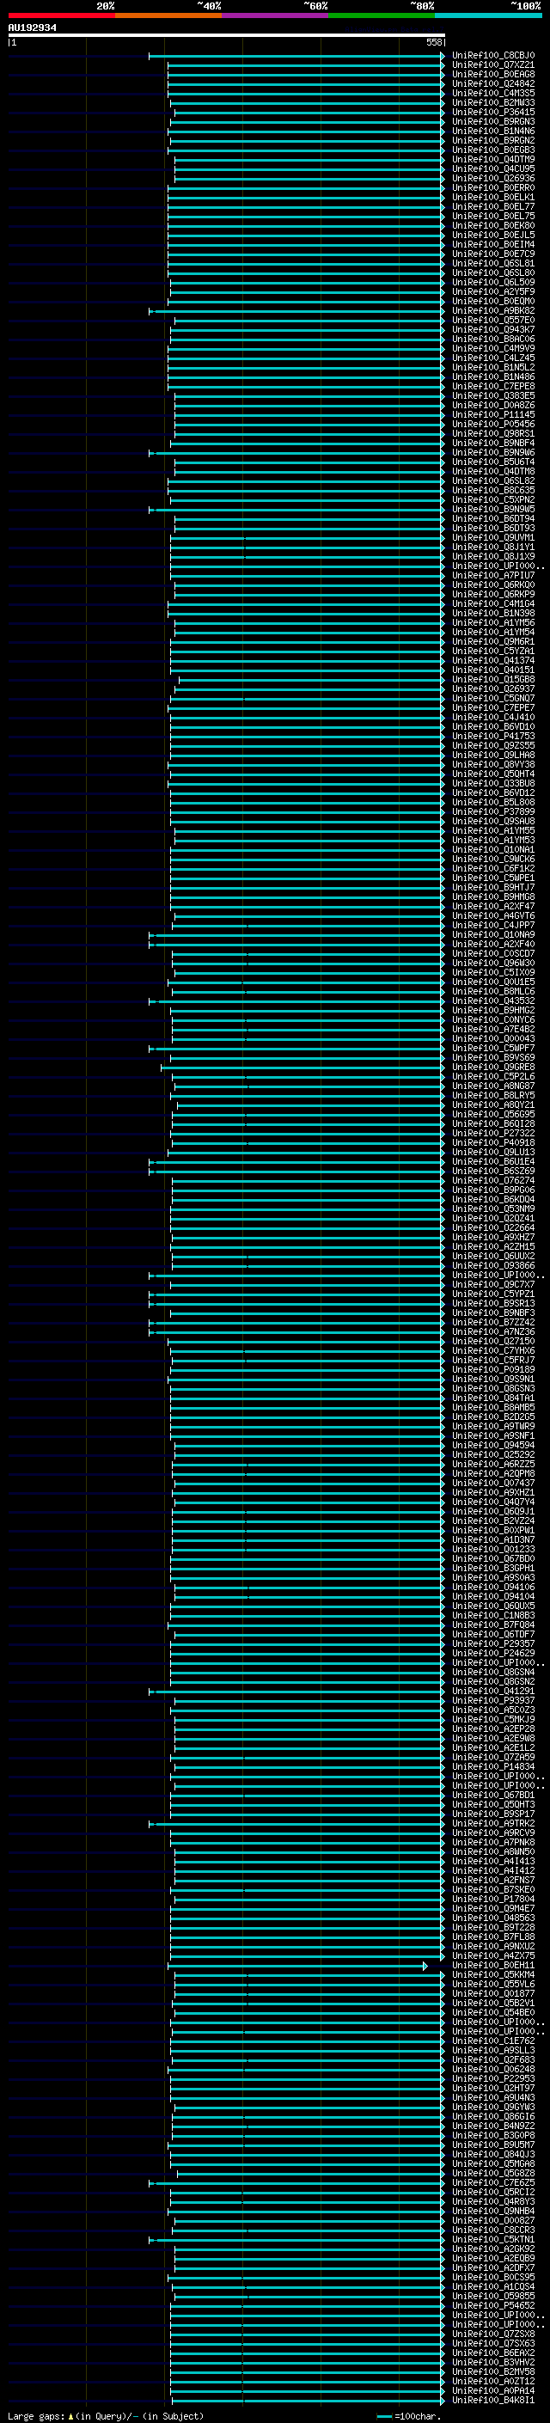Open hit UniRef100_A9BK82
The width and height of the screenshot is (550, 2423).
(492, 311)
